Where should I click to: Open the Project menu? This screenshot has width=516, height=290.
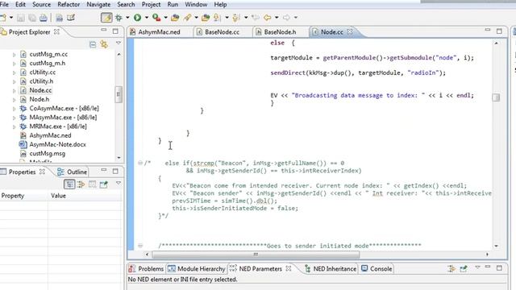click(x=151, y=5)
